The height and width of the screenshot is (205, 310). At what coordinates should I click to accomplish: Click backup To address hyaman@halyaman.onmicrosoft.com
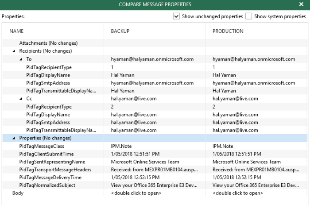[152, 59]
